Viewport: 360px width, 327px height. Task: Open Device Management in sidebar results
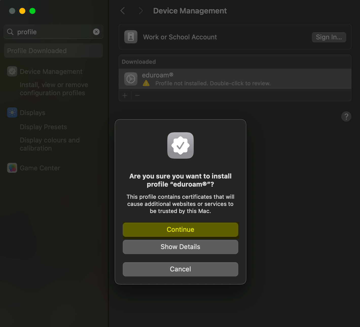coord(51,72)
